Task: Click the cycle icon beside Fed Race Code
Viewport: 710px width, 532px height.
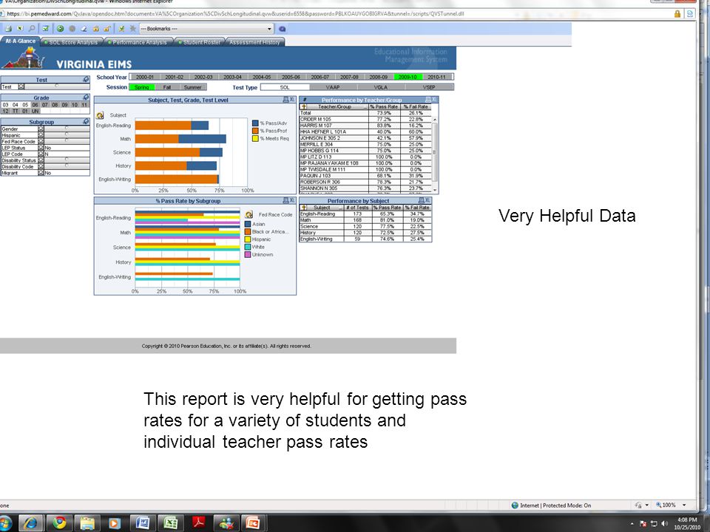Action: tap(248, 214)
